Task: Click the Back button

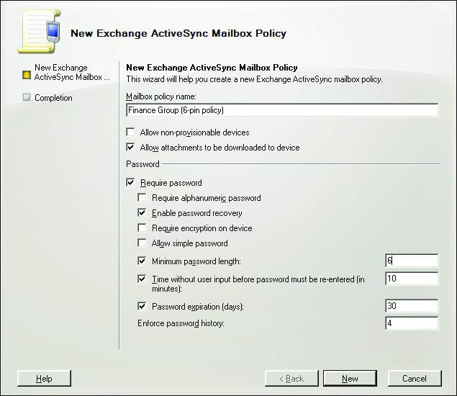Action: tap(291, 379)
